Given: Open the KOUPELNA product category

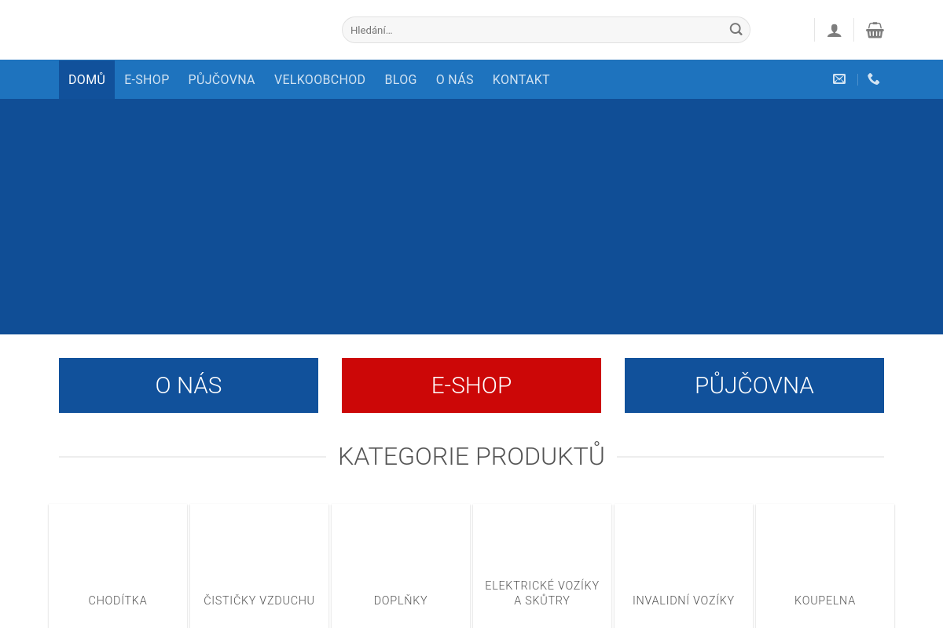Looking at the screenshot, I should (825, 601).
